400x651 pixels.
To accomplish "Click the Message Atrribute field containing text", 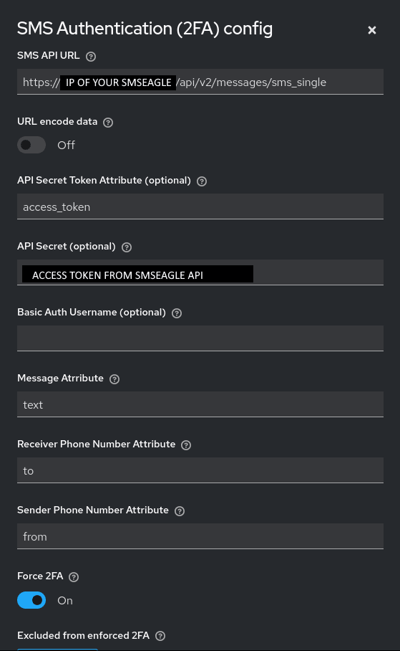I will pos(200,404).
